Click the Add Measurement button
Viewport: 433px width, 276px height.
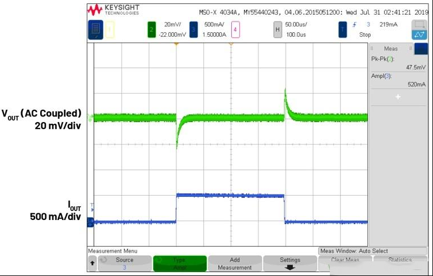[x=235, y=264]
